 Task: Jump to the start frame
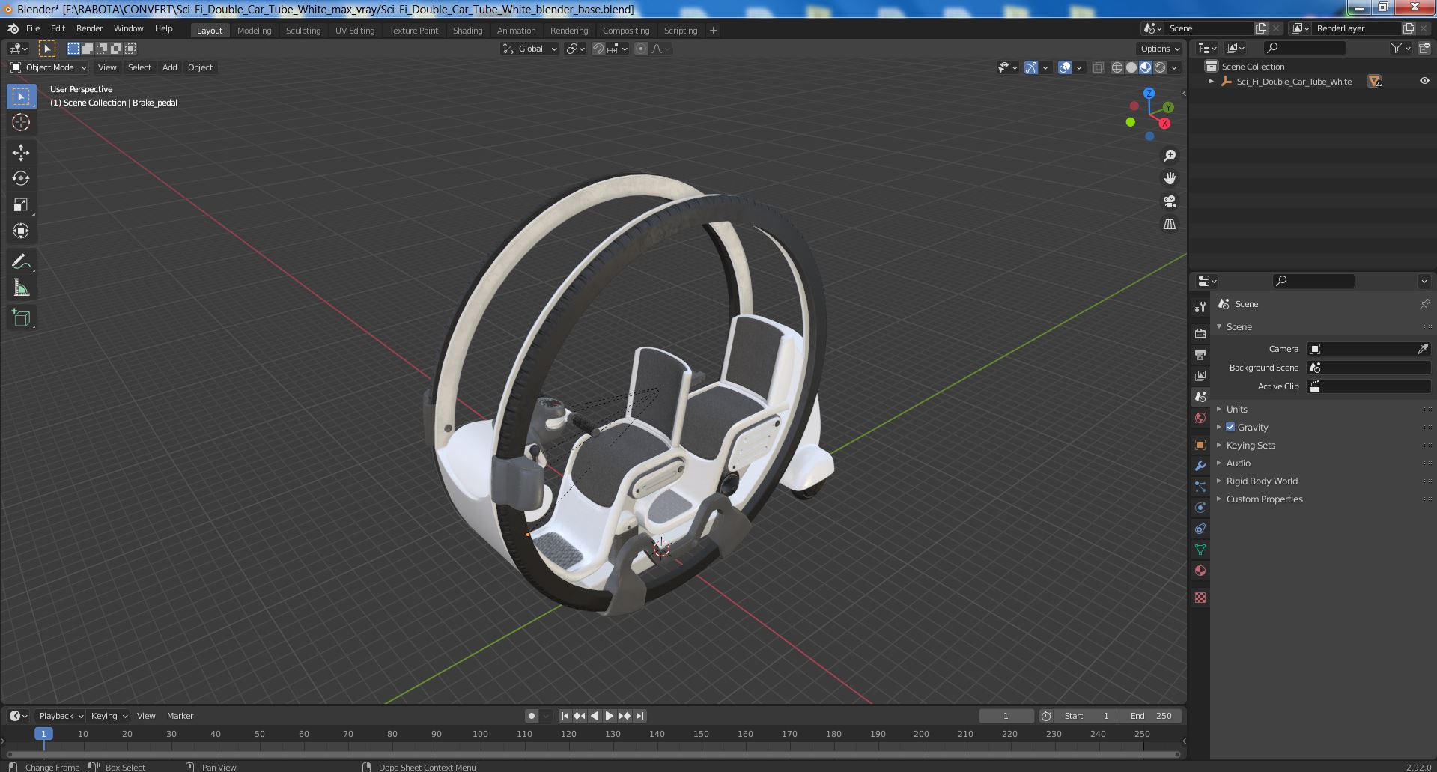coord(565,716)
